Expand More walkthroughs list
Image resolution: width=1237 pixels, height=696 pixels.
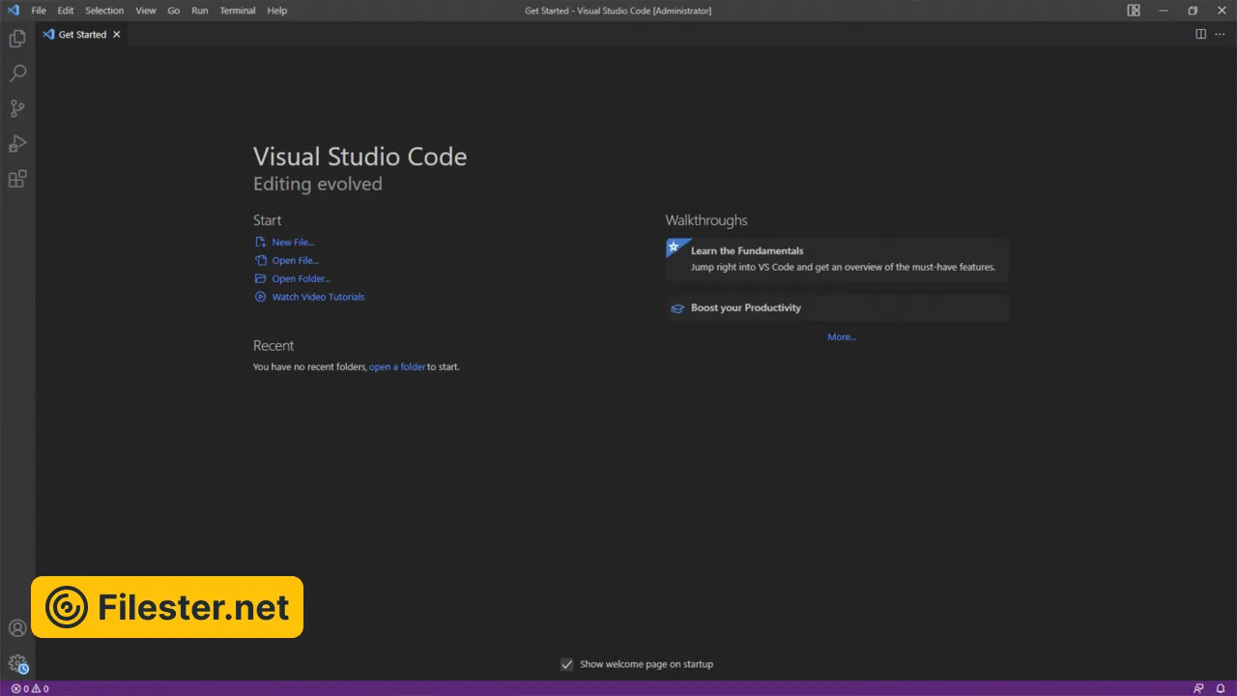point(842,337)
